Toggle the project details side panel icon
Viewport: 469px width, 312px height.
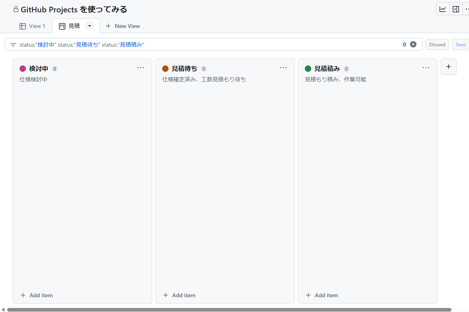456,9
